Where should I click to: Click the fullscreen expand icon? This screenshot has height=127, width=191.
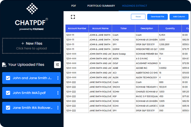pyautogui.click(x=73, y=17)
